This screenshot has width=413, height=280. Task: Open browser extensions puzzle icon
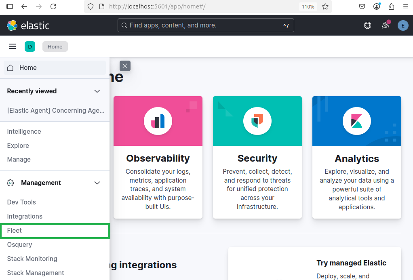[x=391, y=6]
